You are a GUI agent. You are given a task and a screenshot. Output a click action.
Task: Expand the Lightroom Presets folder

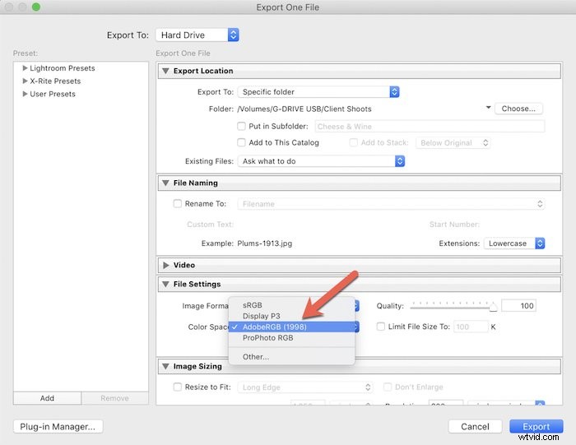point(26,68)
